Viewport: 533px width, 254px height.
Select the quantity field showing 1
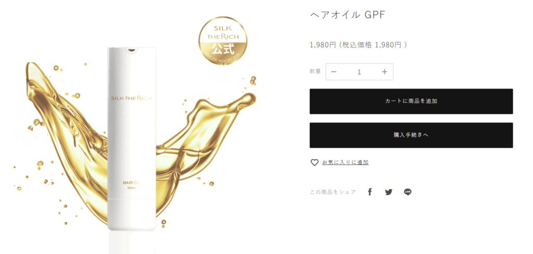[359, 72]
